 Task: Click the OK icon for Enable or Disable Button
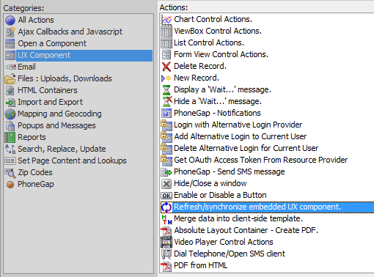coord(166,196)
